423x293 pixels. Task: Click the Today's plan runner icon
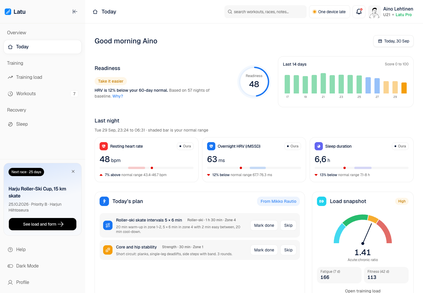[104, 201]
